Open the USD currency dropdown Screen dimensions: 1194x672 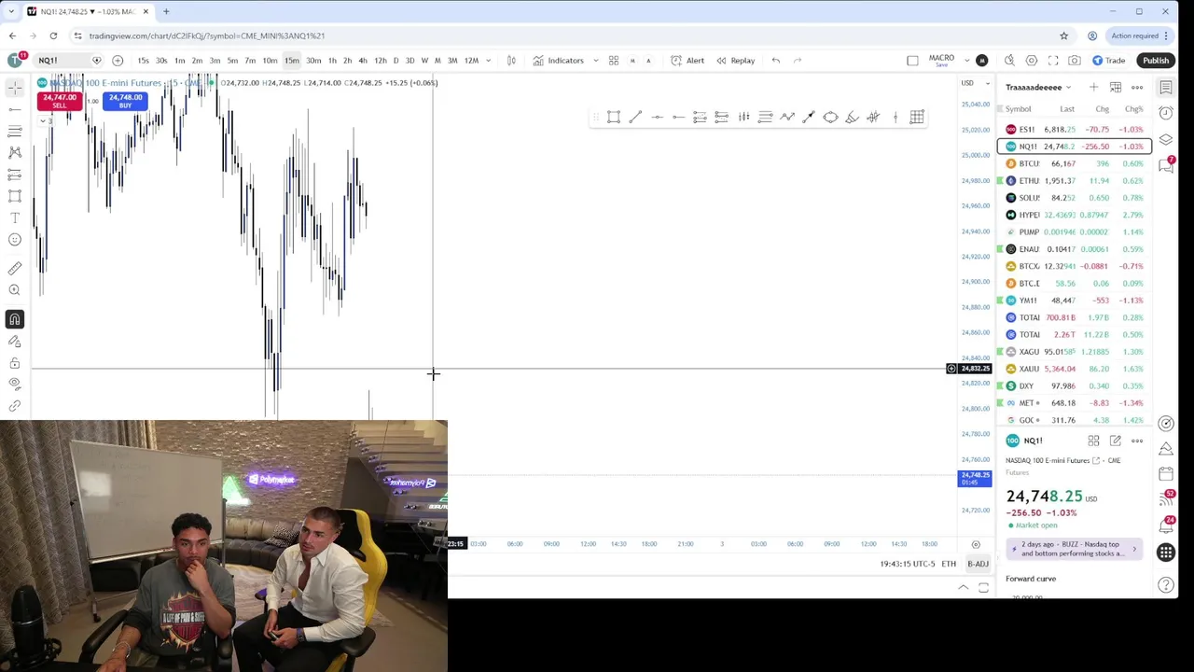coord(975,83)
